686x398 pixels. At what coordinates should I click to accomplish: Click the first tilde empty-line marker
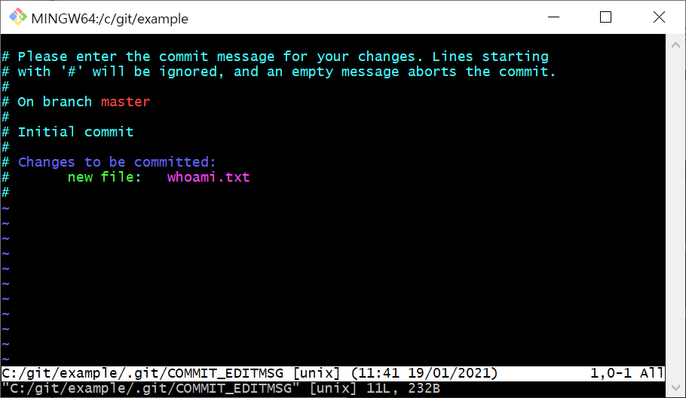point(6,209)
